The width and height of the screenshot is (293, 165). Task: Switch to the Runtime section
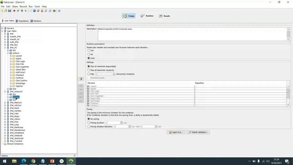(147, 16)
